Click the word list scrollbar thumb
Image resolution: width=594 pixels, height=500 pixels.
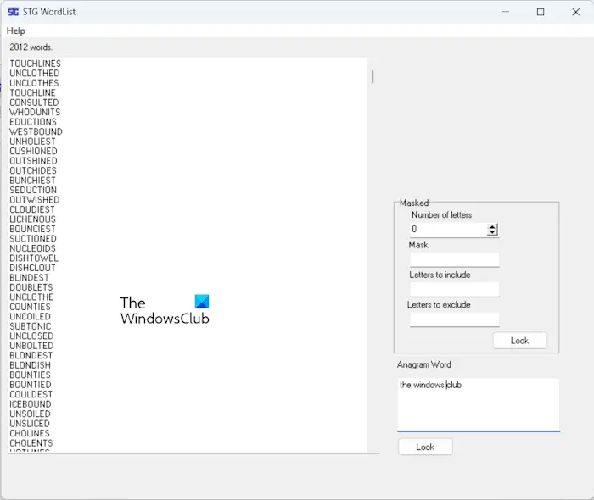(373, 77)
